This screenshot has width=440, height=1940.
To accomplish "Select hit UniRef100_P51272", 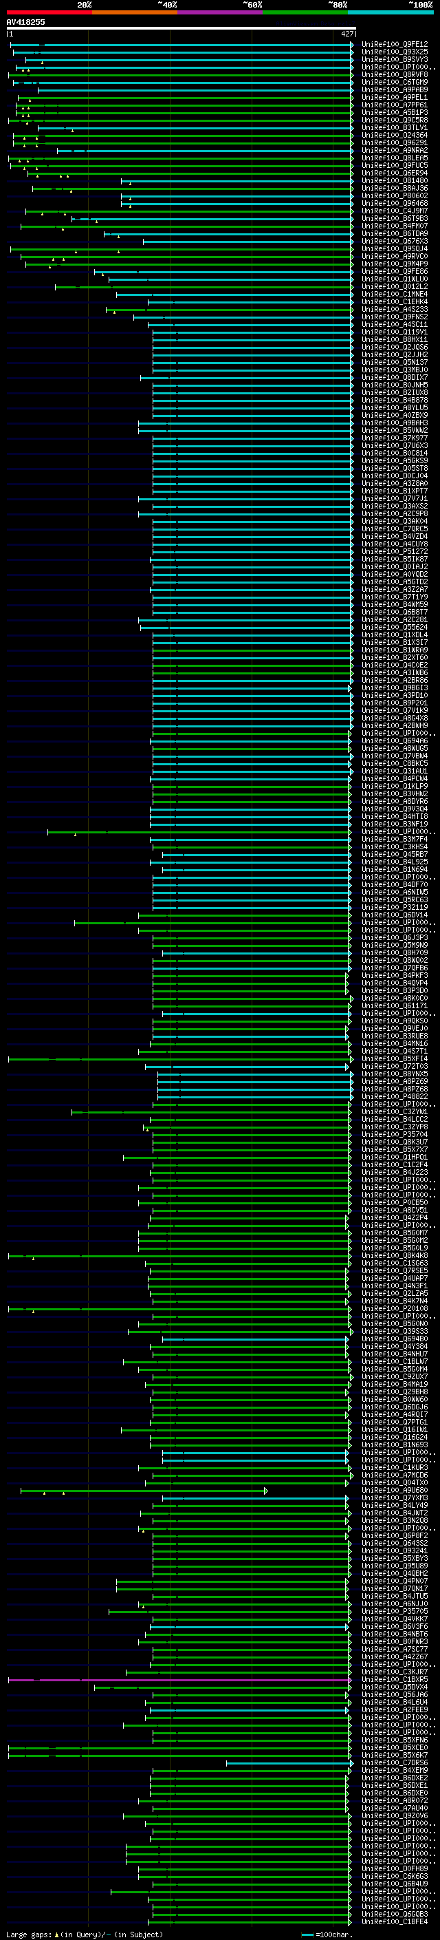I will 395,551.
